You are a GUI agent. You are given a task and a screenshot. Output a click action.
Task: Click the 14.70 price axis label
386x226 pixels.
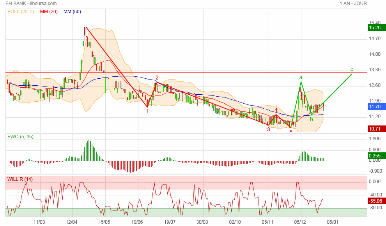tap(375, 38)
